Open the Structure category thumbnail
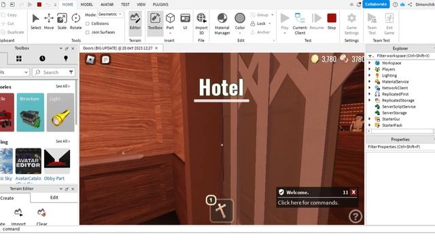 (x=30, y=113)
